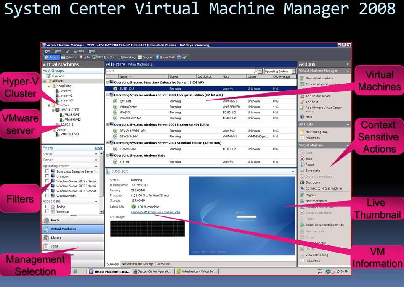Image resolution: width=404 pixels, height=287 pixels.
Task: Collapse the Hong Kong host group
Action: point(49,86)
